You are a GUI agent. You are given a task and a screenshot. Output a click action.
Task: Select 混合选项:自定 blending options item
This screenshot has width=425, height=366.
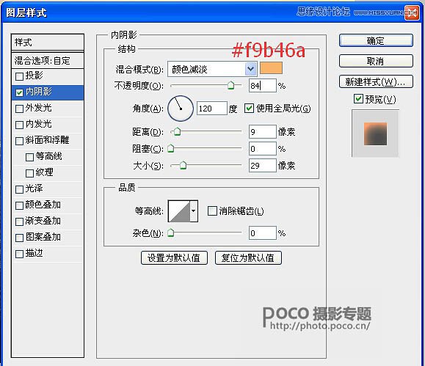[x=48, y=60]
